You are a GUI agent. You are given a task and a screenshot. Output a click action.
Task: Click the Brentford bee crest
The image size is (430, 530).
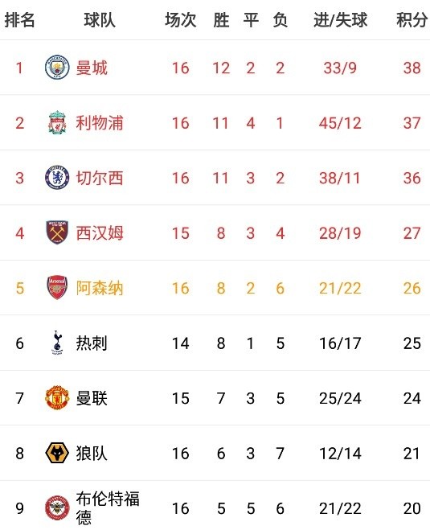tap(57, 508)
